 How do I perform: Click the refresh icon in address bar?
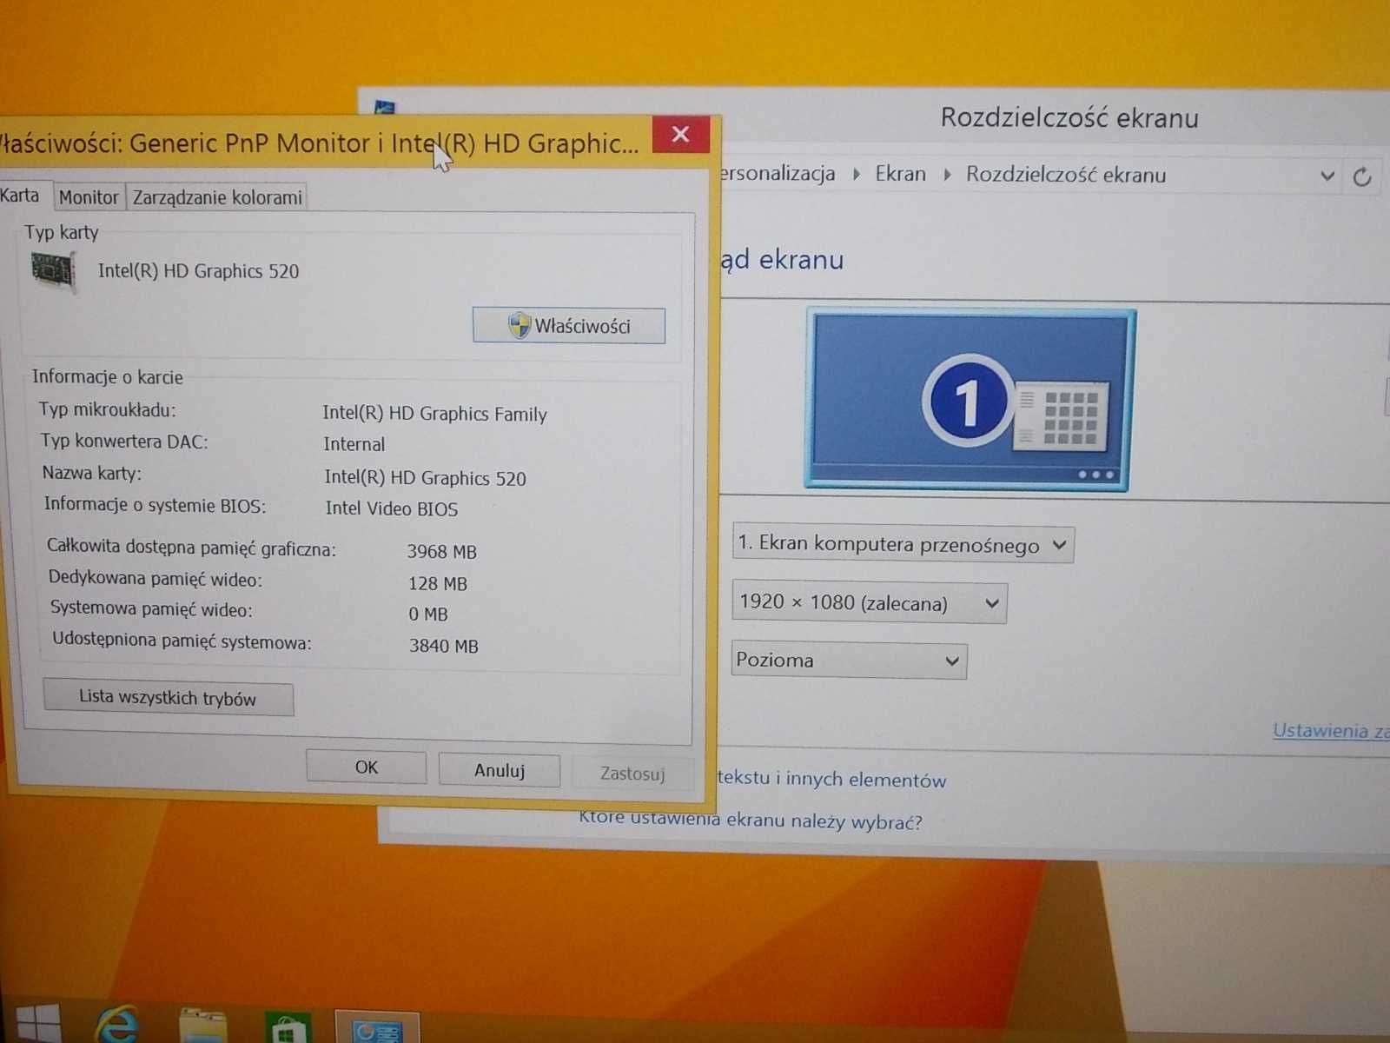click(1361, 177)
